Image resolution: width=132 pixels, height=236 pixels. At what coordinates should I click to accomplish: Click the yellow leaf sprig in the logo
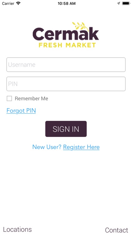tap(80, 26)
